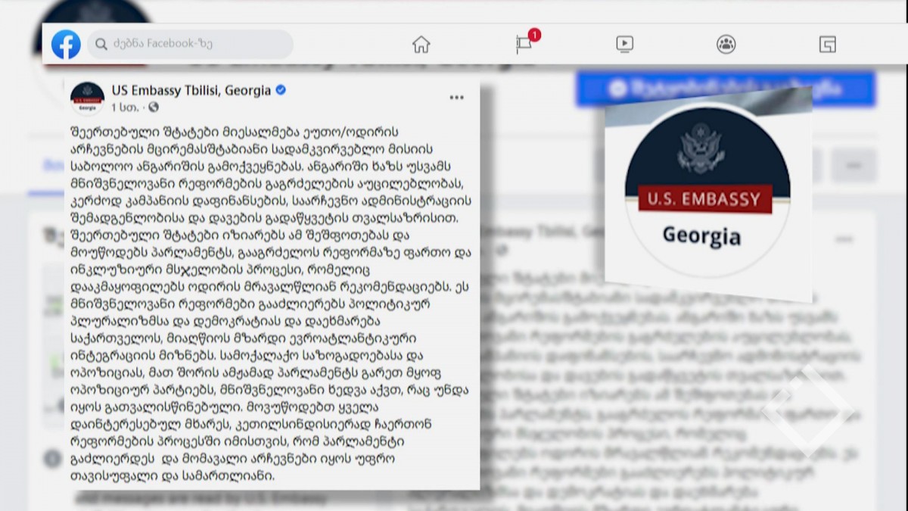Open the Facebook logo home icon
Screen dimensions: 908x511
[x=66, y=45]
